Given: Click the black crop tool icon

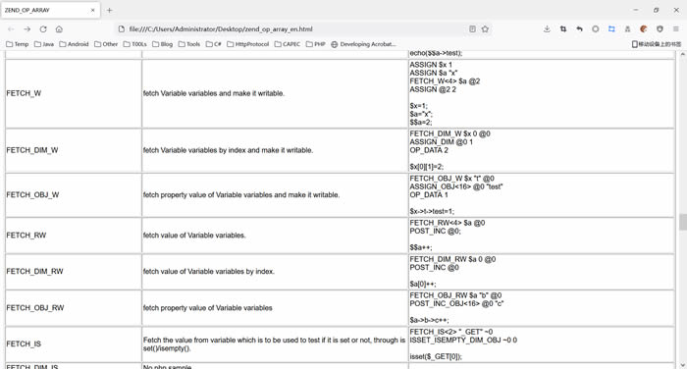Looking at the screenshot, I should tap(563, 28).
